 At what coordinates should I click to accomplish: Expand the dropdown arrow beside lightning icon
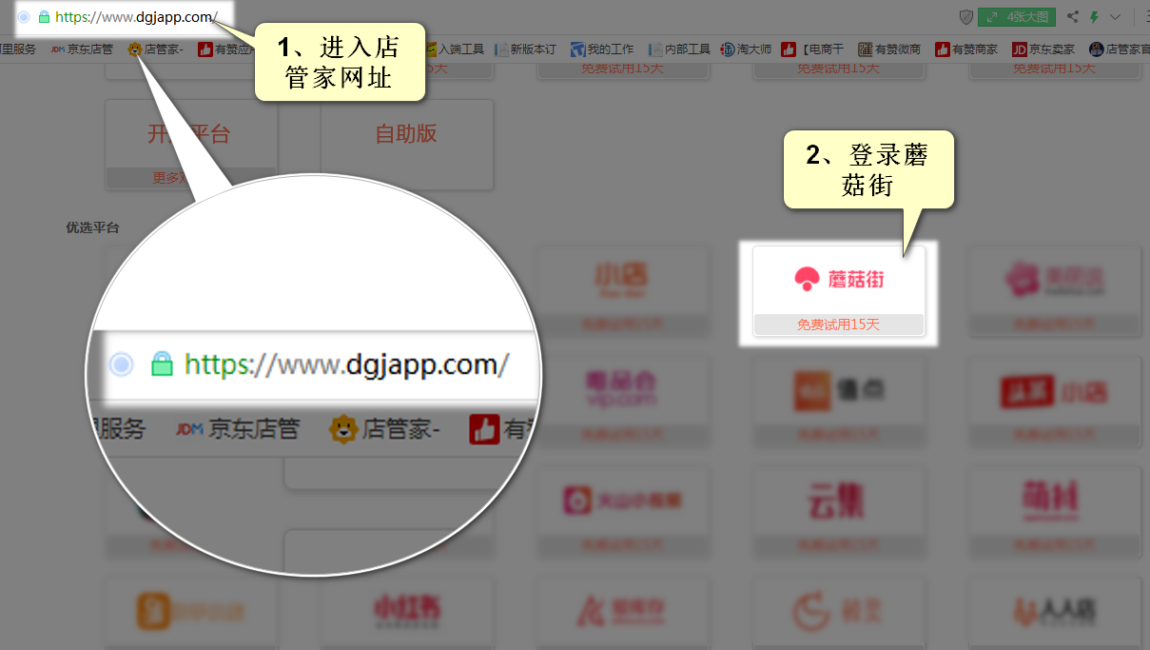coord(1115,17)
